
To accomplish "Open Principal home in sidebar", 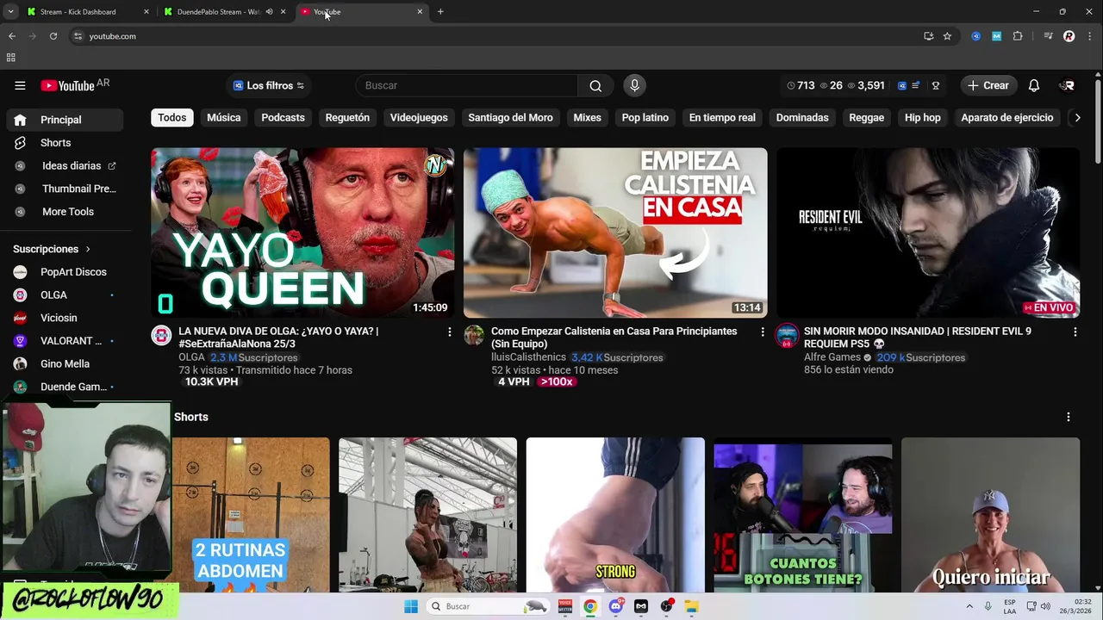I will pyautogui.click(x=65, y=120).
